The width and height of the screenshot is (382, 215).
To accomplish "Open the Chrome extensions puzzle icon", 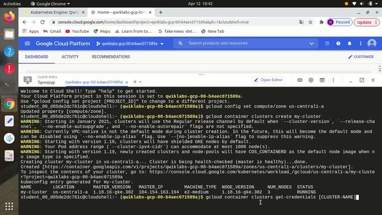I will point(321,22).
